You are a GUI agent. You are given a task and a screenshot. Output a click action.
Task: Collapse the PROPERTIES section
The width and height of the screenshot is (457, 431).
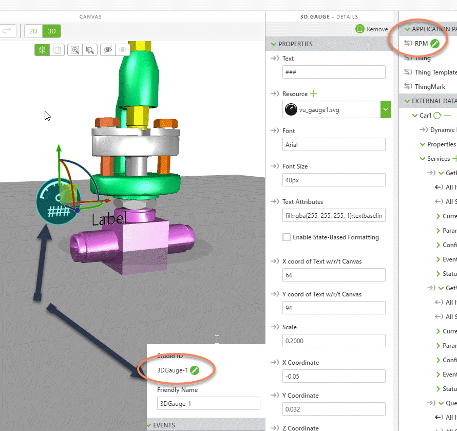273,44
